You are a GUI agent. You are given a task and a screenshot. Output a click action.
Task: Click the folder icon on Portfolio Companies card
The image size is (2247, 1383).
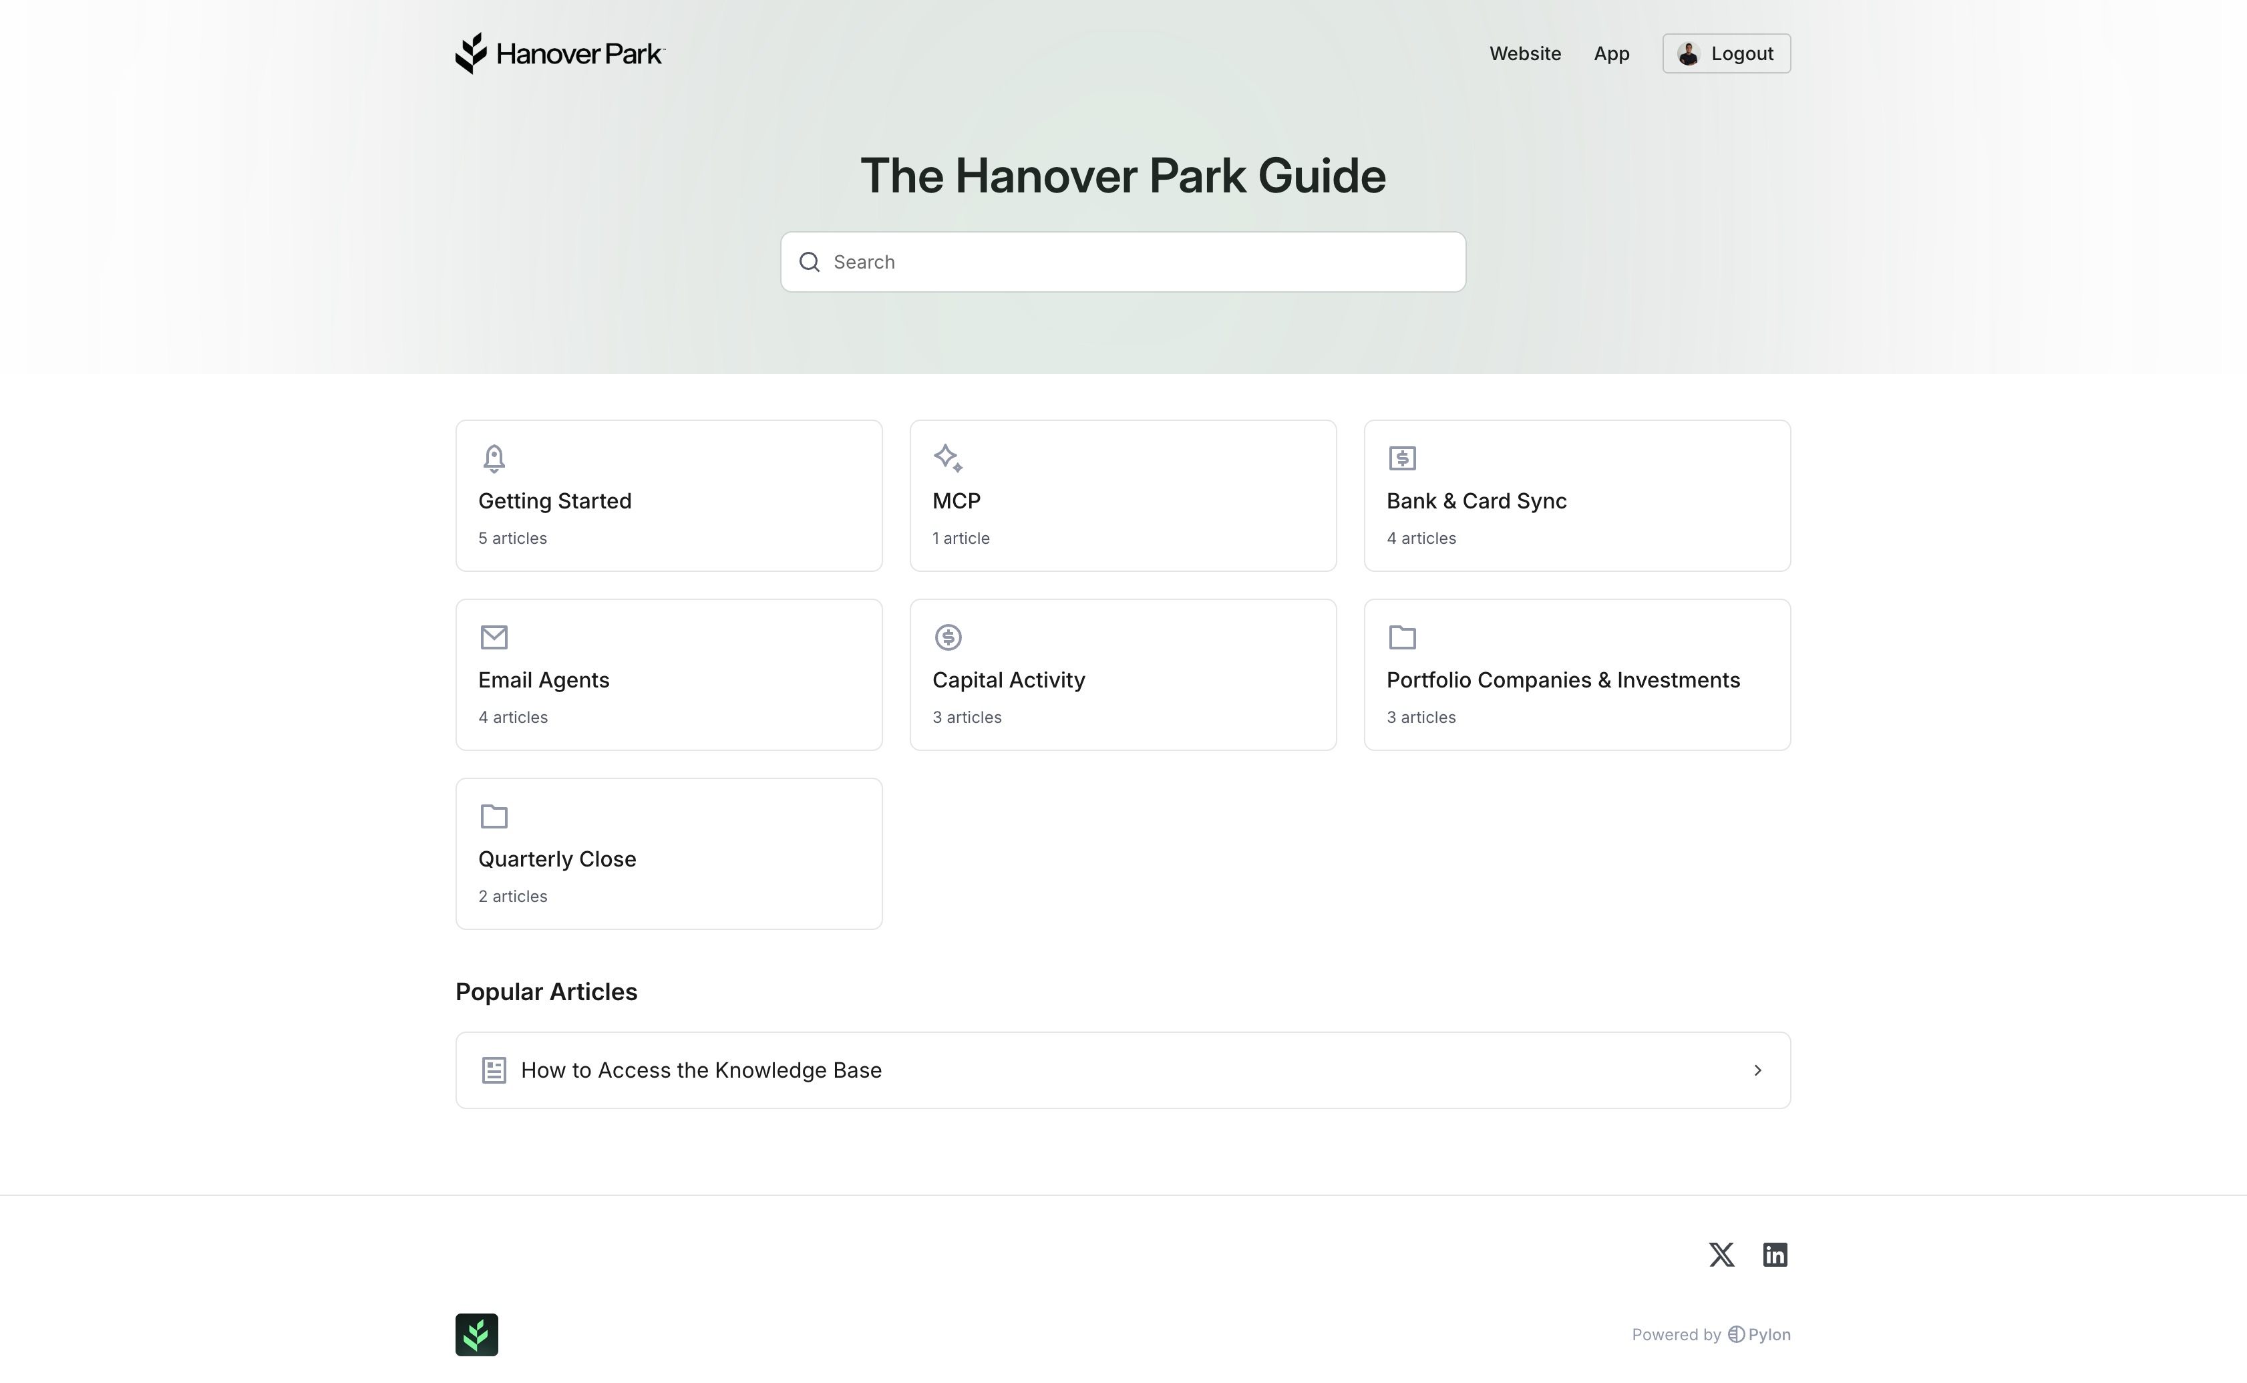click(1402, 637)
